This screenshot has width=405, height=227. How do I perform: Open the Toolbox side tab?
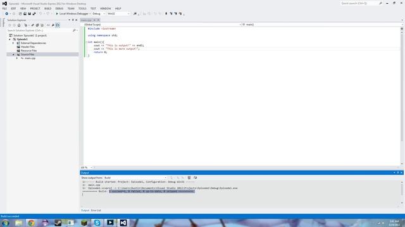click(3, 23)
